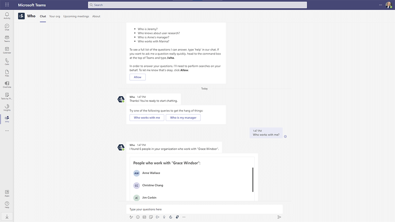Expand more apps via the sidebar ellipsis
Image resolution: width=395 pixels, height=222 pixels.
(6, 131)
